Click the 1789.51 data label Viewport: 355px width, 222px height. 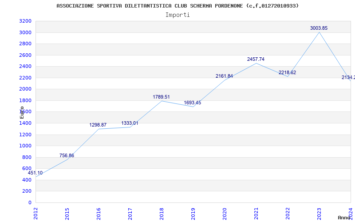coord(161,97)
